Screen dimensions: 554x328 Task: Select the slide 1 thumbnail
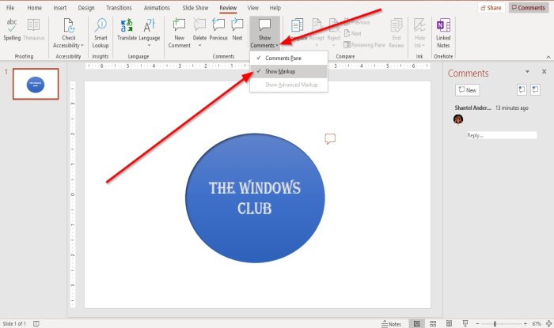click(x=36, y=84)
